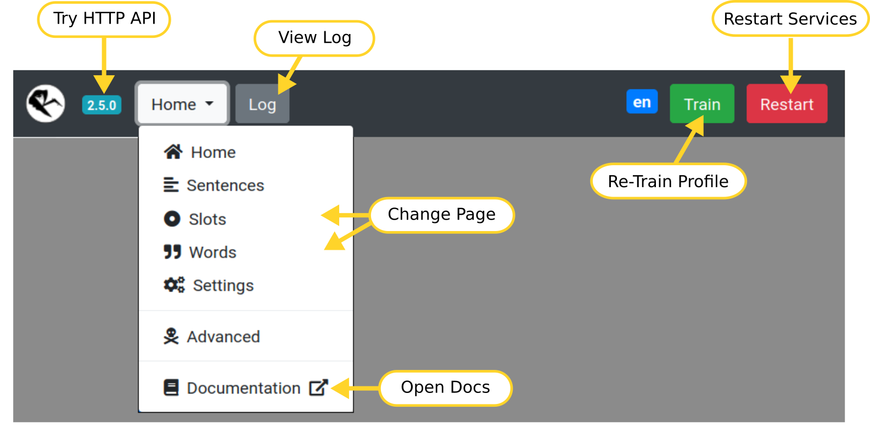
Task: Open docs via the external link icon
Action: 318,387
